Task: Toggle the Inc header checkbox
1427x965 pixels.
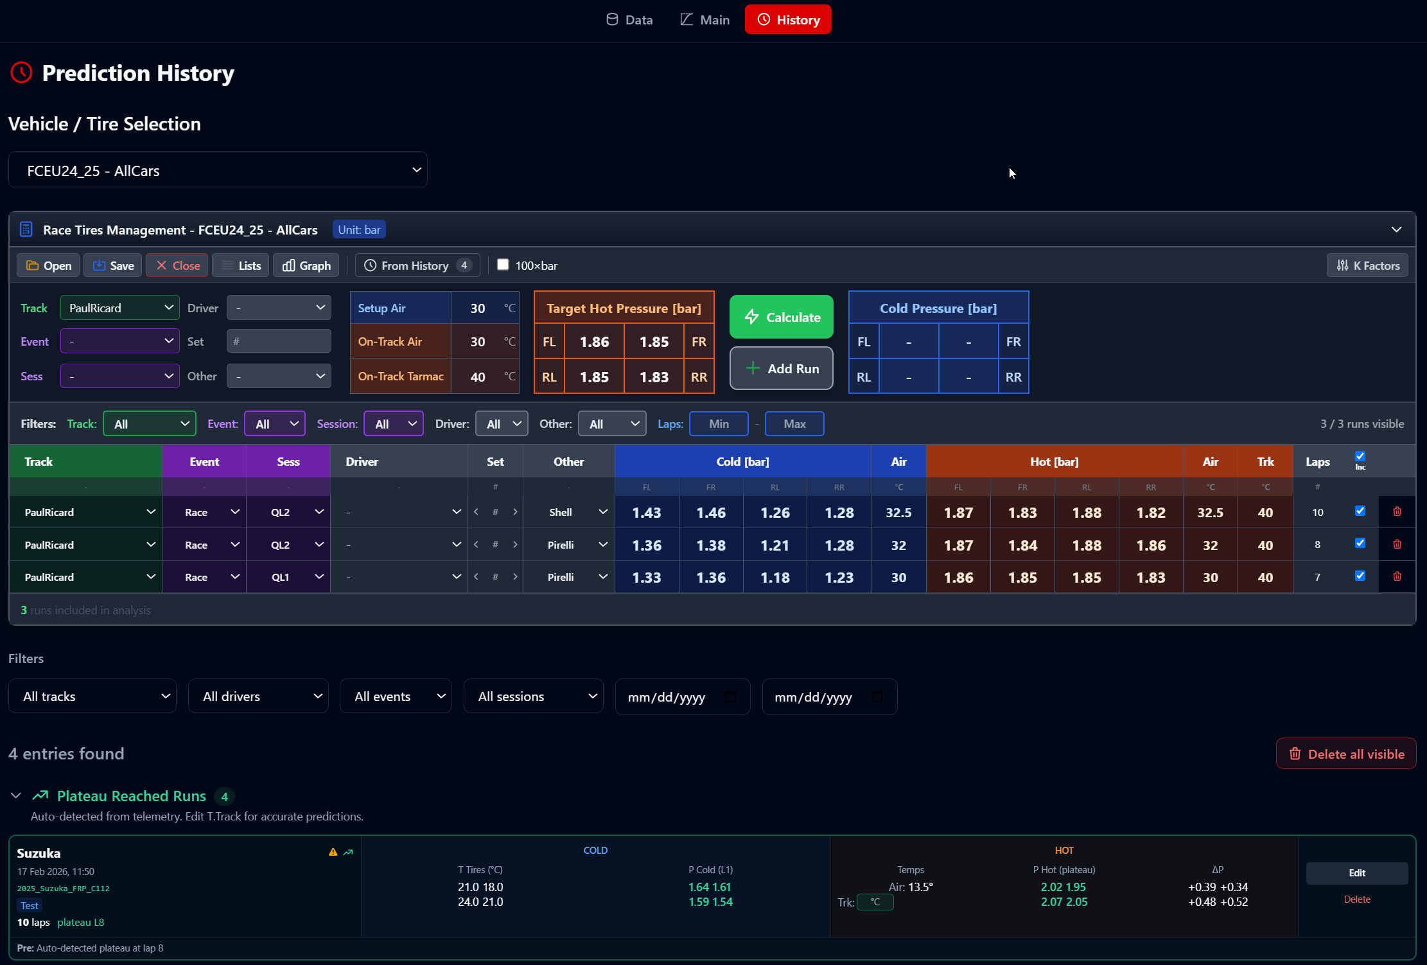Action: [x=1360, y=456]
